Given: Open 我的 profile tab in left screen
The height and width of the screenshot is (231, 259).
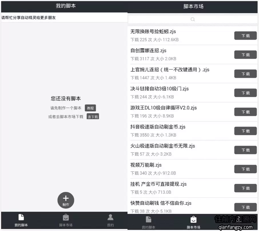Looking at the screenshot, I should [x=110, y=220].
